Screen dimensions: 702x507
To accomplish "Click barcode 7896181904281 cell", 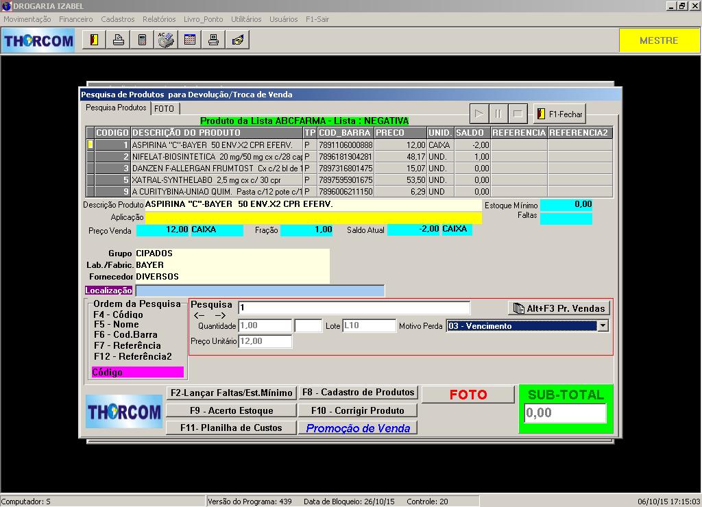I will [346, 157].
